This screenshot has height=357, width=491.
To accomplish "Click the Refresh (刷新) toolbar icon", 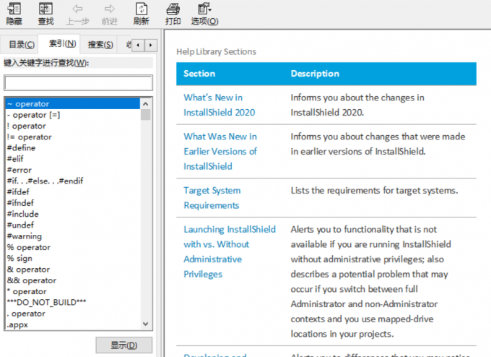I will point(141,9).
